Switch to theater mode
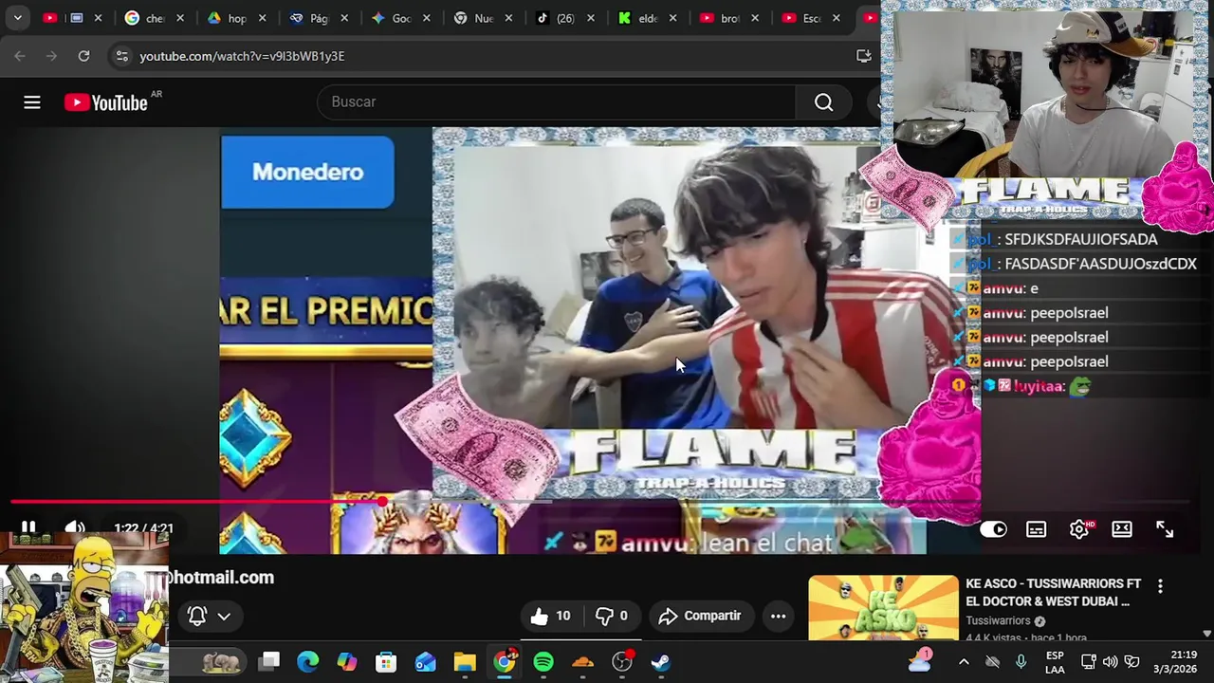 point(1122,529)
